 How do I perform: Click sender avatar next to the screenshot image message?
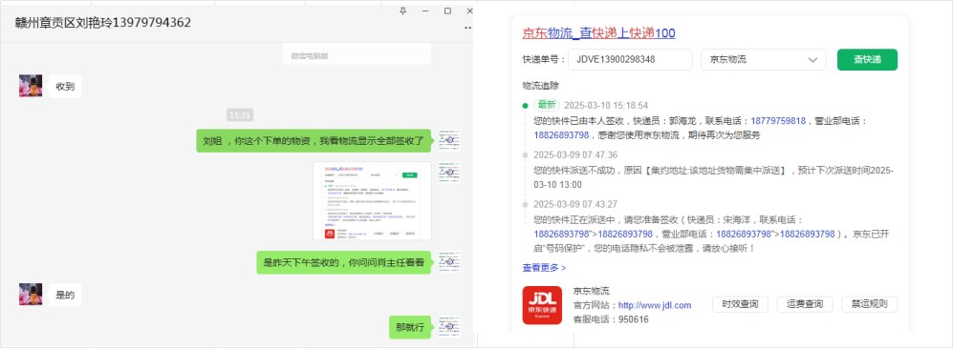pos(449,173)
